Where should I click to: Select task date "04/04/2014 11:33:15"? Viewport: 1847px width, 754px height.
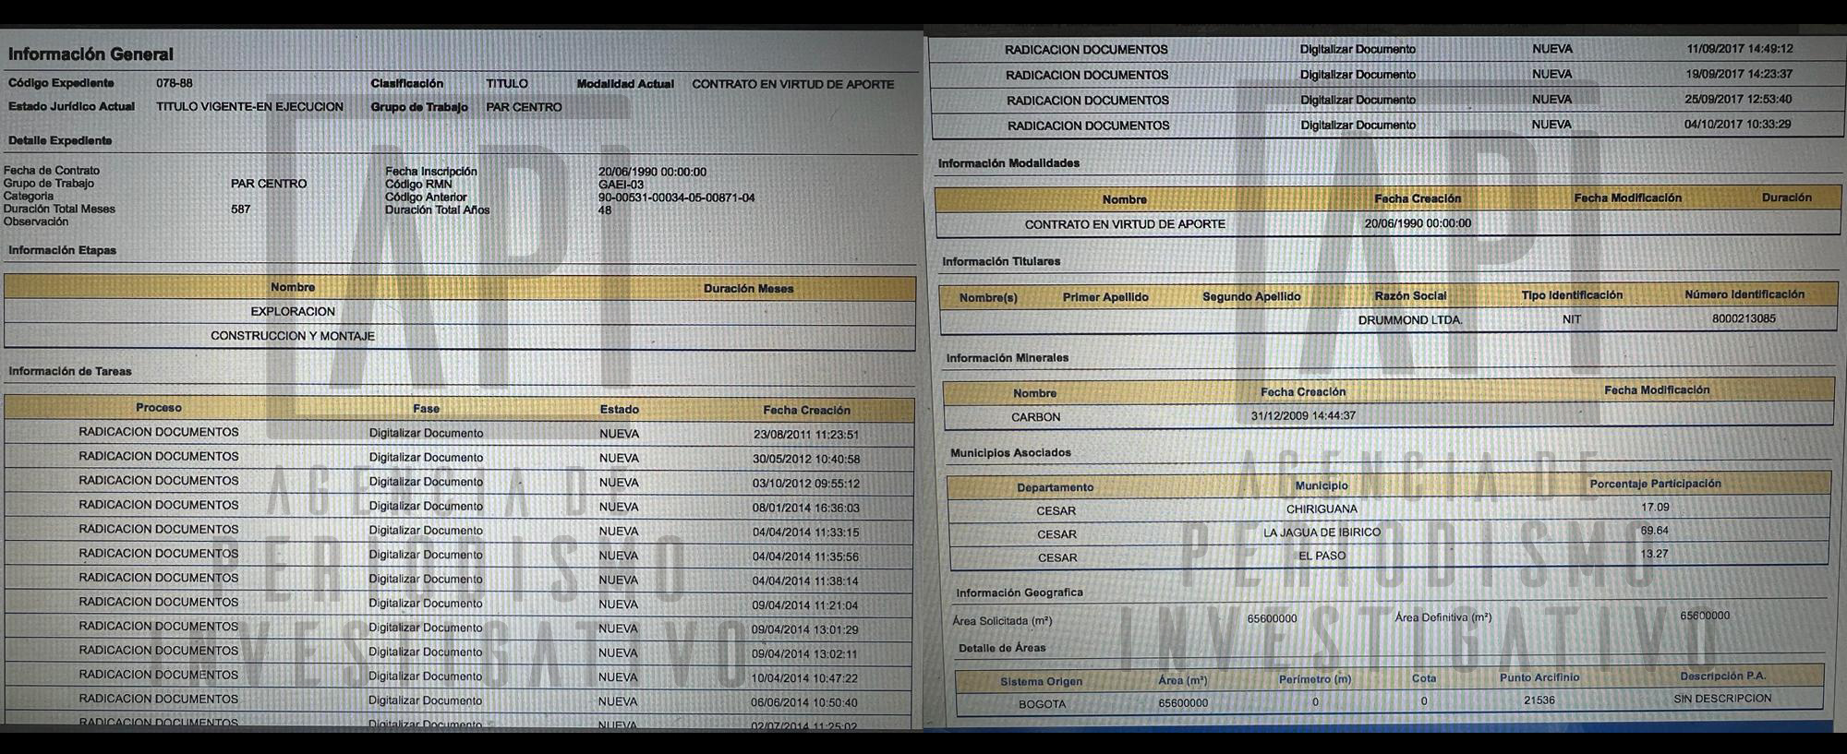click(x=806, y=533)
